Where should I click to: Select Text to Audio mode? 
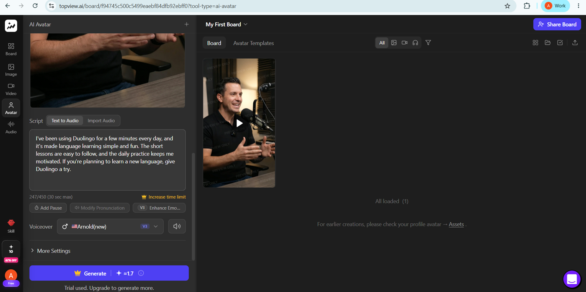point(65,121)
